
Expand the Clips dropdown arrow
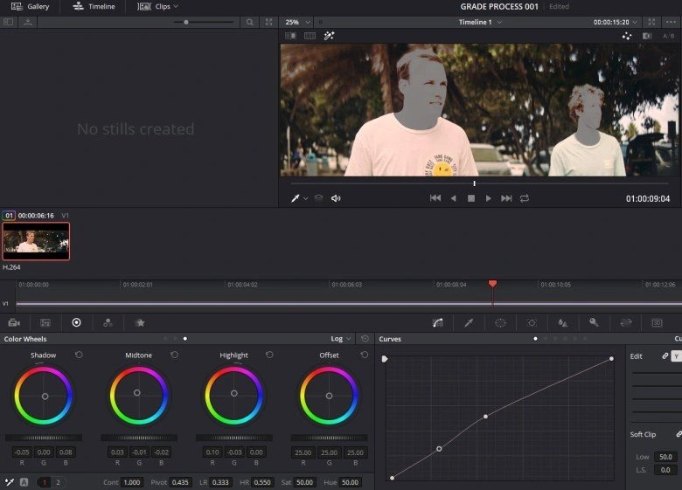coord(176,6)
